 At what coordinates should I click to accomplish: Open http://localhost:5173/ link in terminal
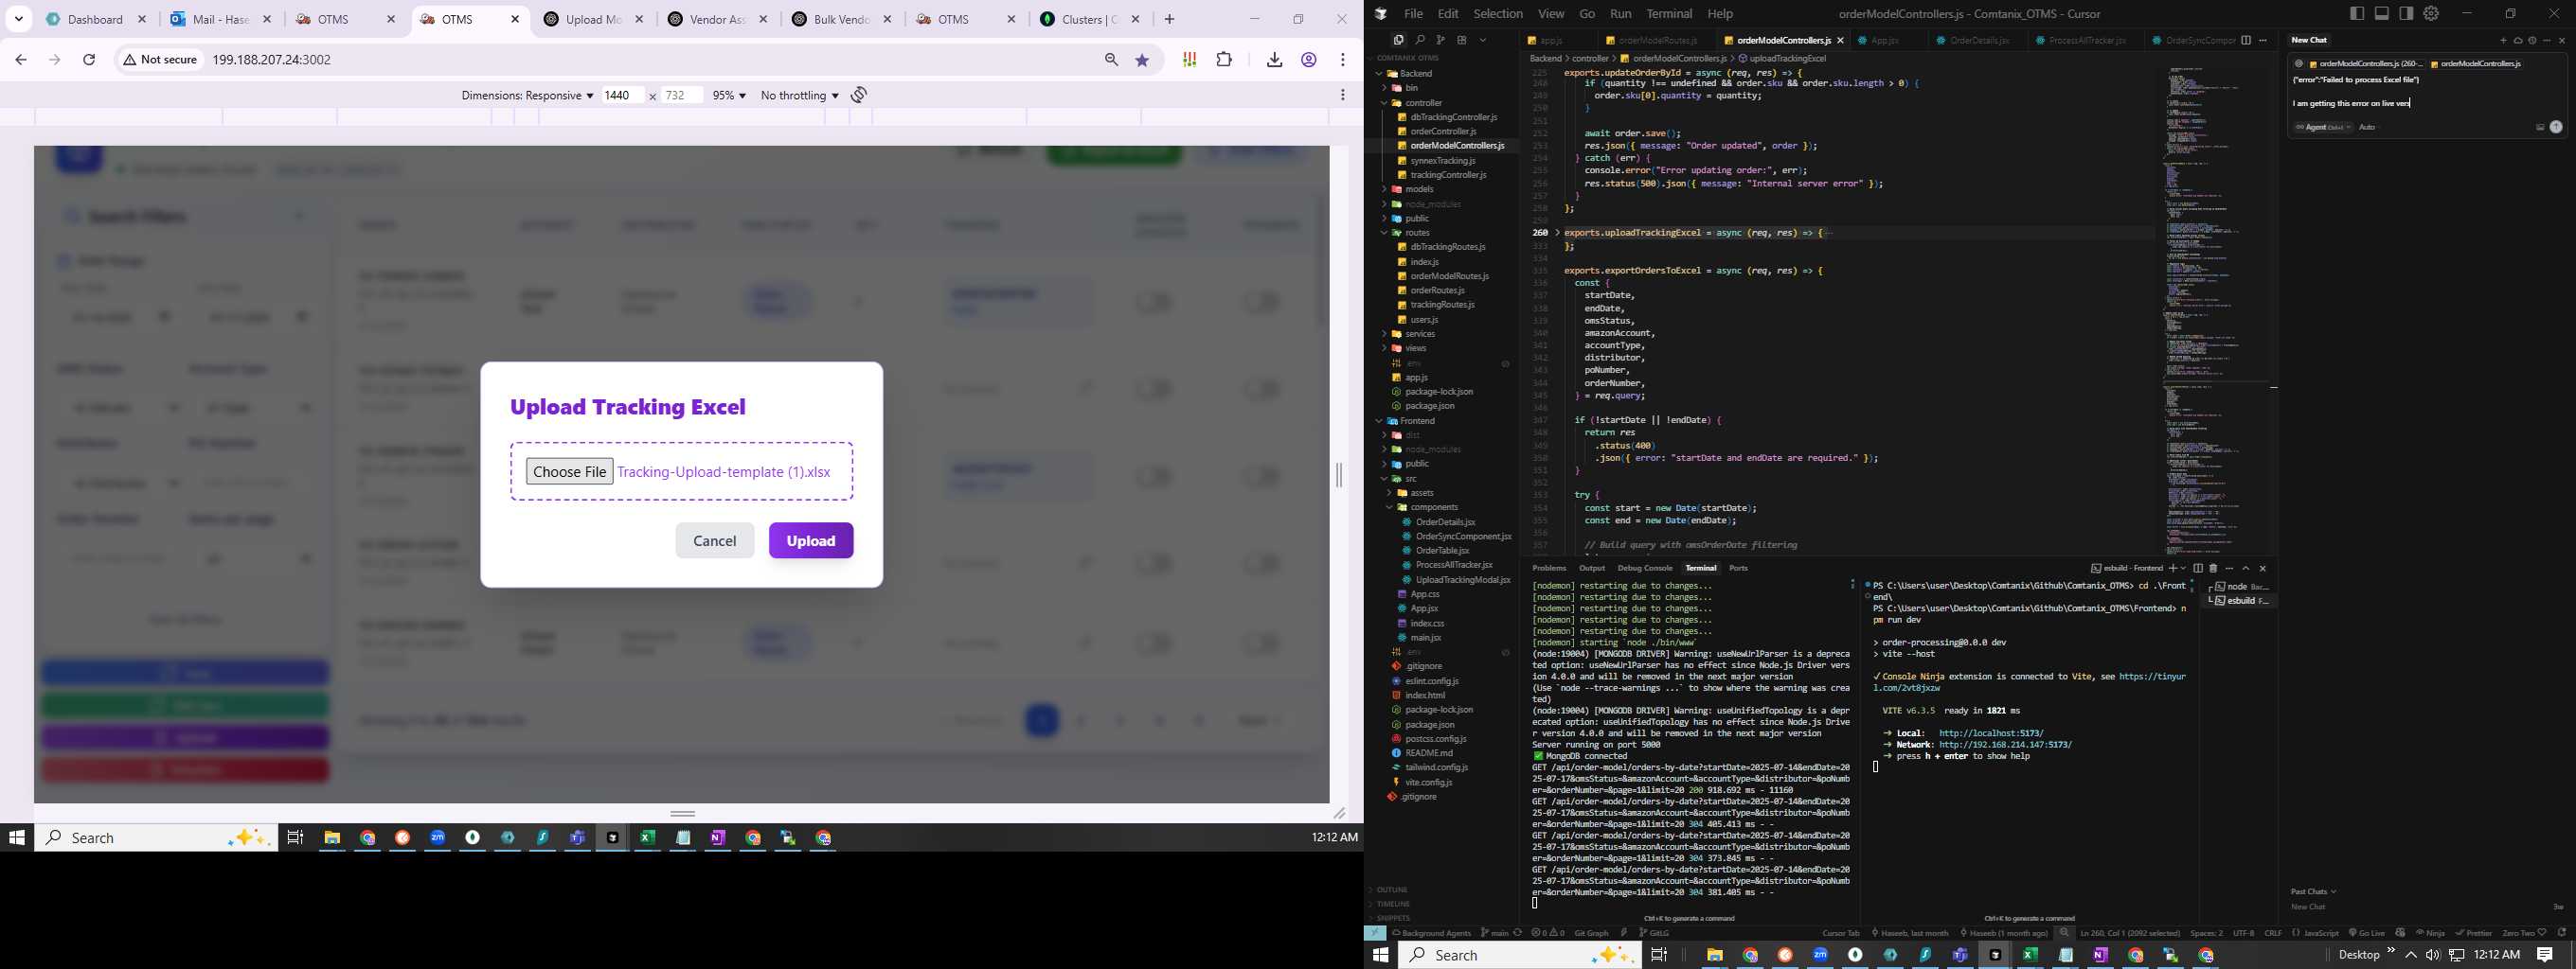pos(1990,733)
